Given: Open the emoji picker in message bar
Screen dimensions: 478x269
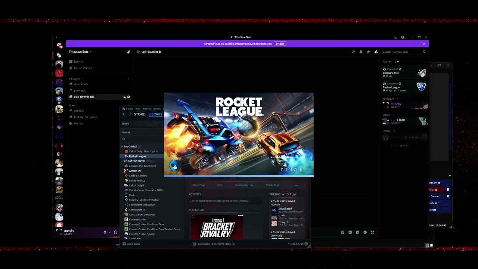Looking at the screenshot, I should (x=365, y=232).
